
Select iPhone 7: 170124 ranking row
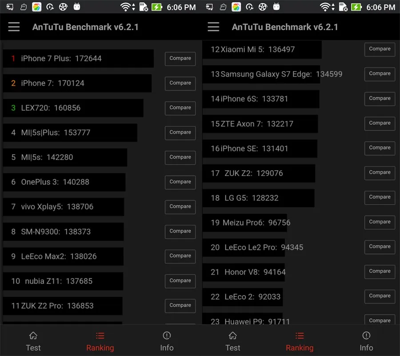pyautogui.click(x=77, y=83)
